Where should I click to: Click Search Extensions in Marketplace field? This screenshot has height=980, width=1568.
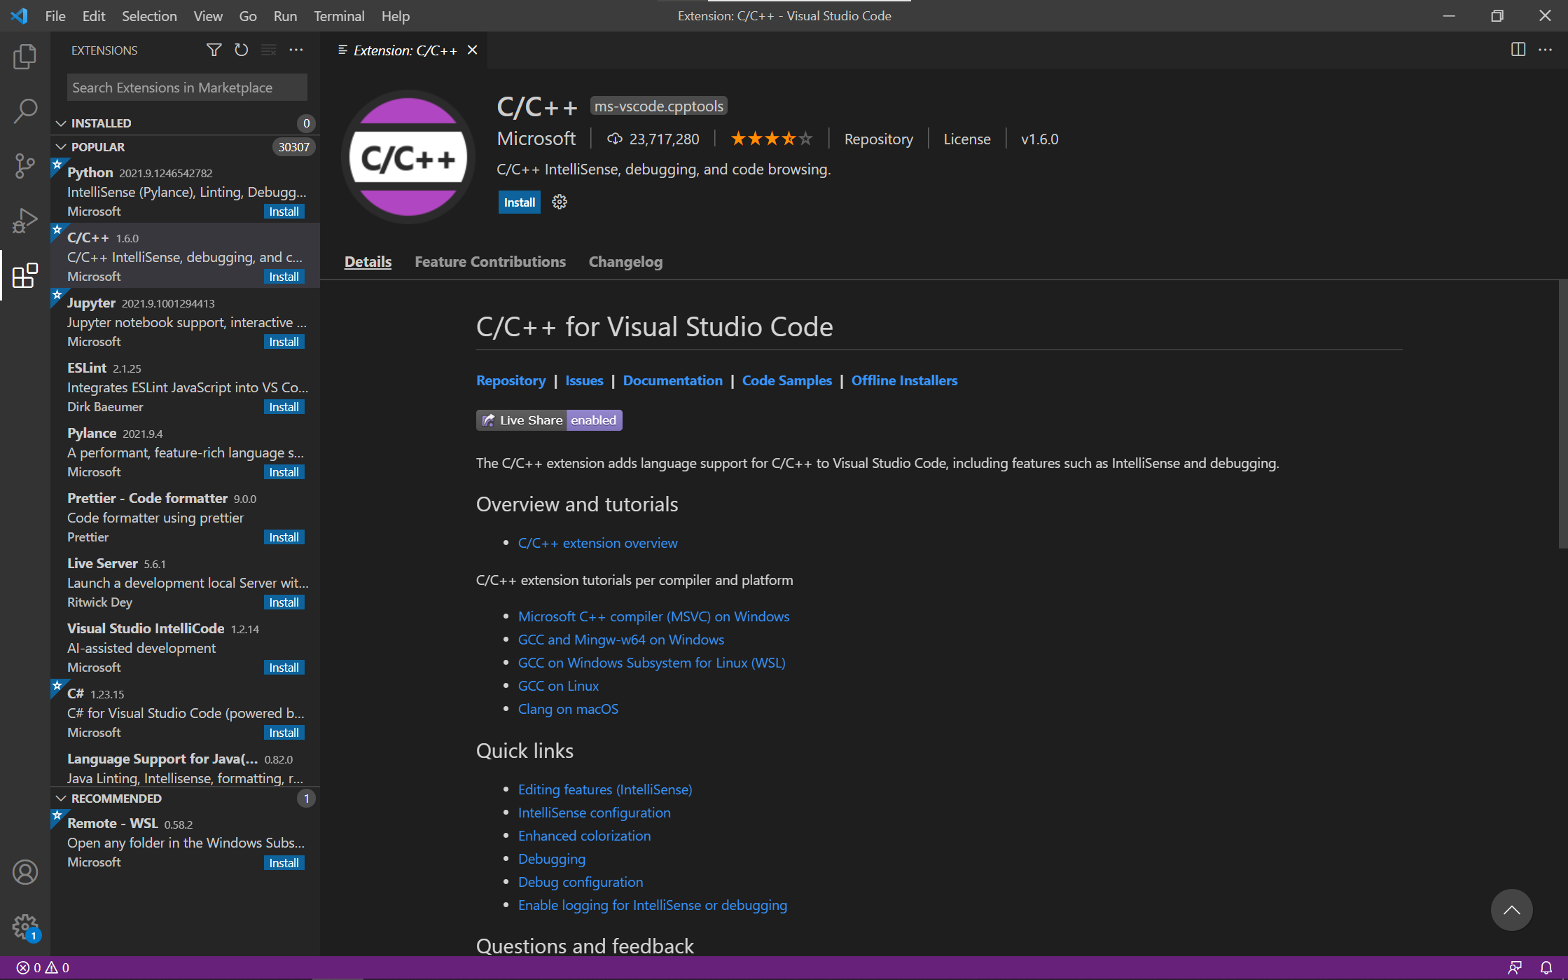point(187,88)
